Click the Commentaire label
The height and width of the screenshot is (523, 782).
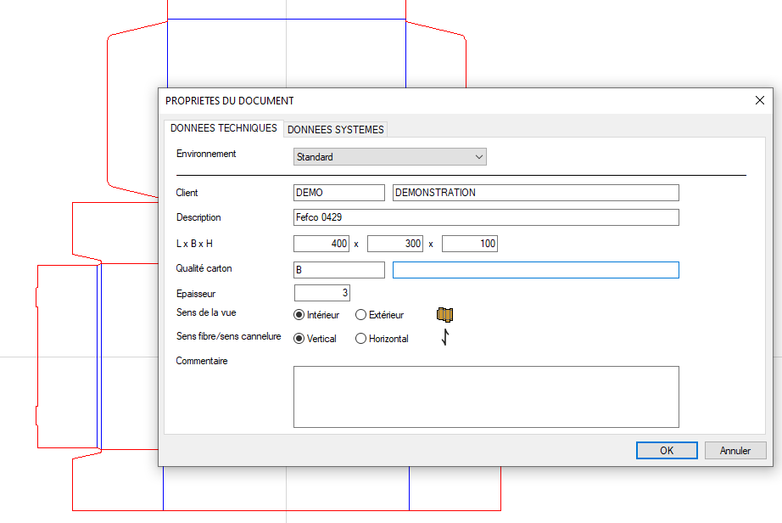(202, 361)
